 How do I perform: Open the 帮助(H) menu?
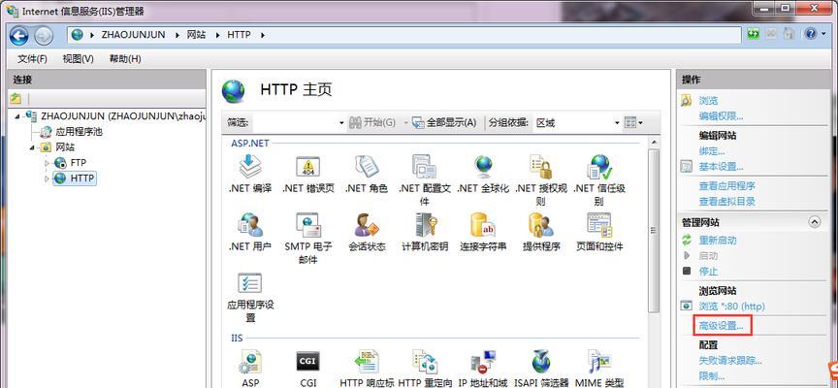(125, 59)
